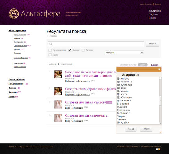Click the back arrow beside Главная
This screenshot has width=169, height=154.
[48, 36]
